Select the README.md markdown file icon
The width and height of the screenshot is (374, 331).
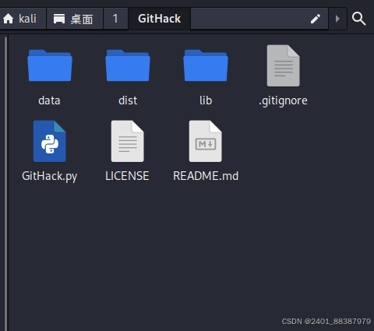[206, 141]
